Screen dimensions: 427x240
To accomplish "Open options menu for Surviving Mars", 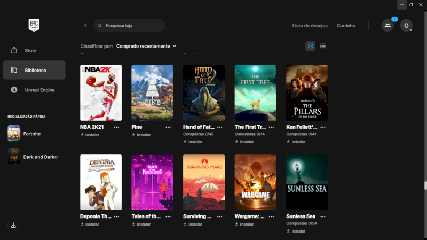I will coord(220,216).
